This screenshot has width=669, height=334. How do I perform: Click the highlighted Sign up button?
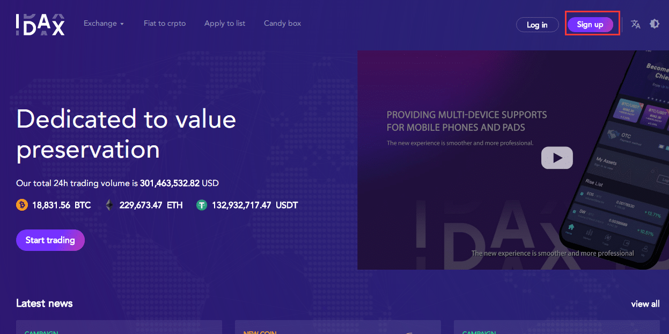(590, 25)
